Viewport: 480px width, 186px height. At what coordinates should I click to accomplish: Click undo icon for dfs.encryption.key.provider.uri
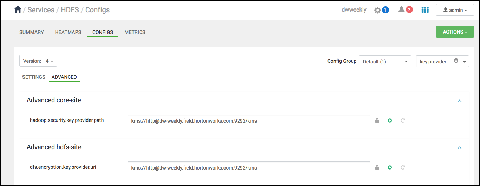(x=403, y=167)
